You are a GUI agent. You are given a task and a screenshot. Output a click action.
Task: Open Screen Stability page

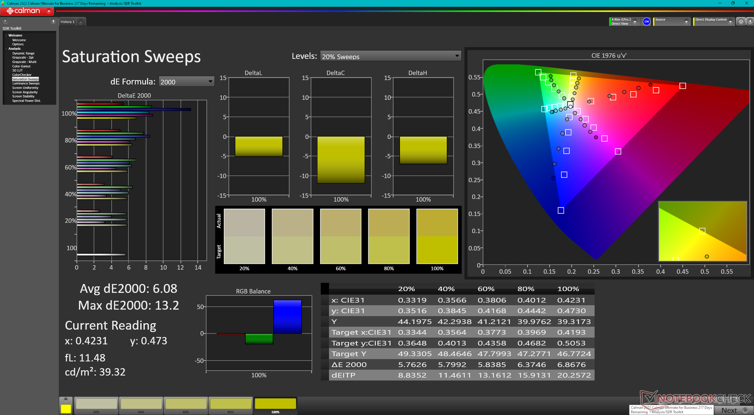coord(23,96)
